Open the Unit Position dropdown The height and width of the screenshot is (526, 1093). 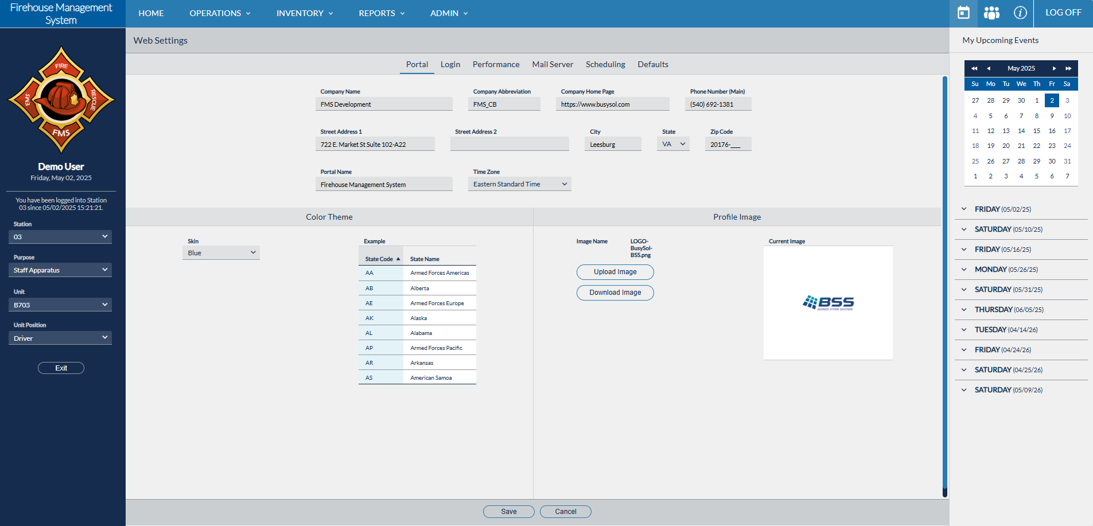coord(60,338)
